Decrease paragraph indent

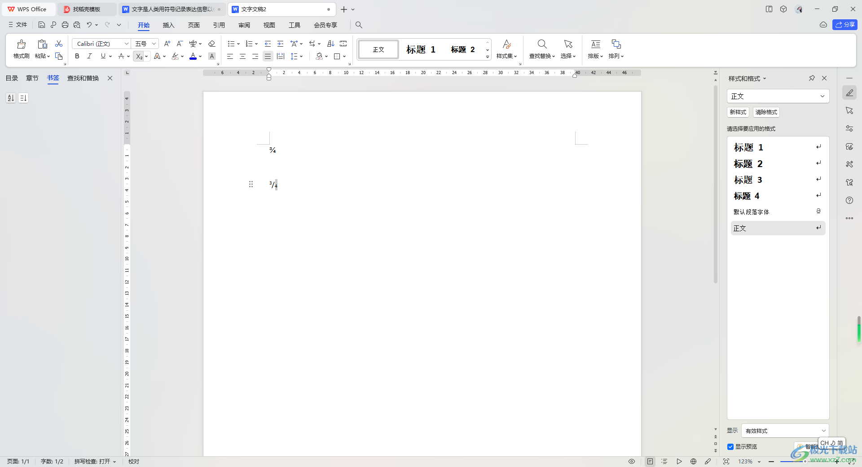268,44
